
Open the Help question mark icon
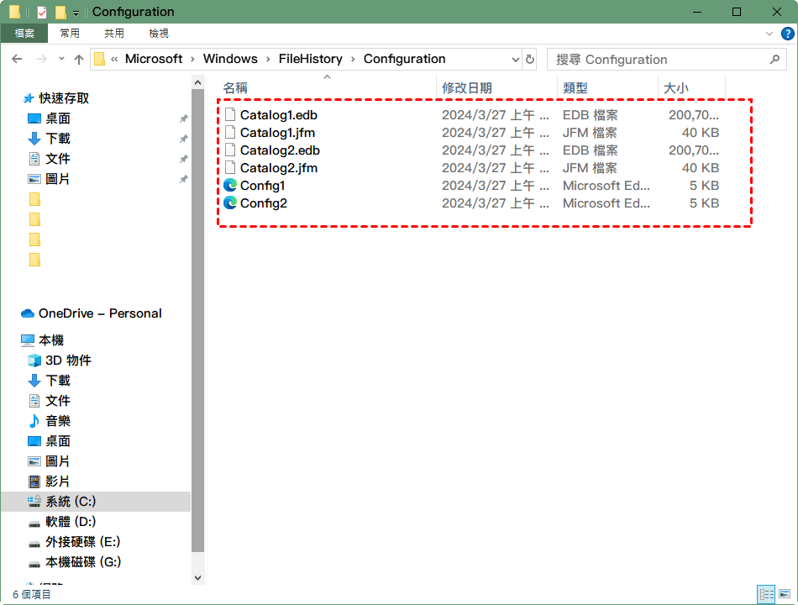787,34
